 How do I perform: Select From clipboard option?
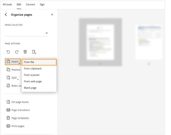[32, 69]
